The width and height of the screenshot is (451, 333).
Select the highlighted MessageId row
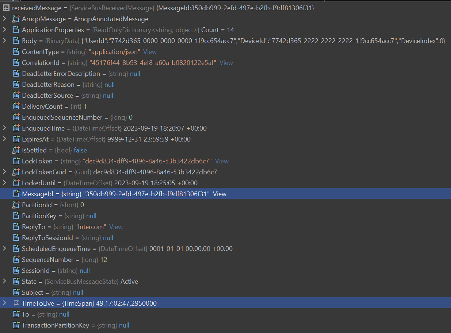pyautogui.click(x=110, y=194)
